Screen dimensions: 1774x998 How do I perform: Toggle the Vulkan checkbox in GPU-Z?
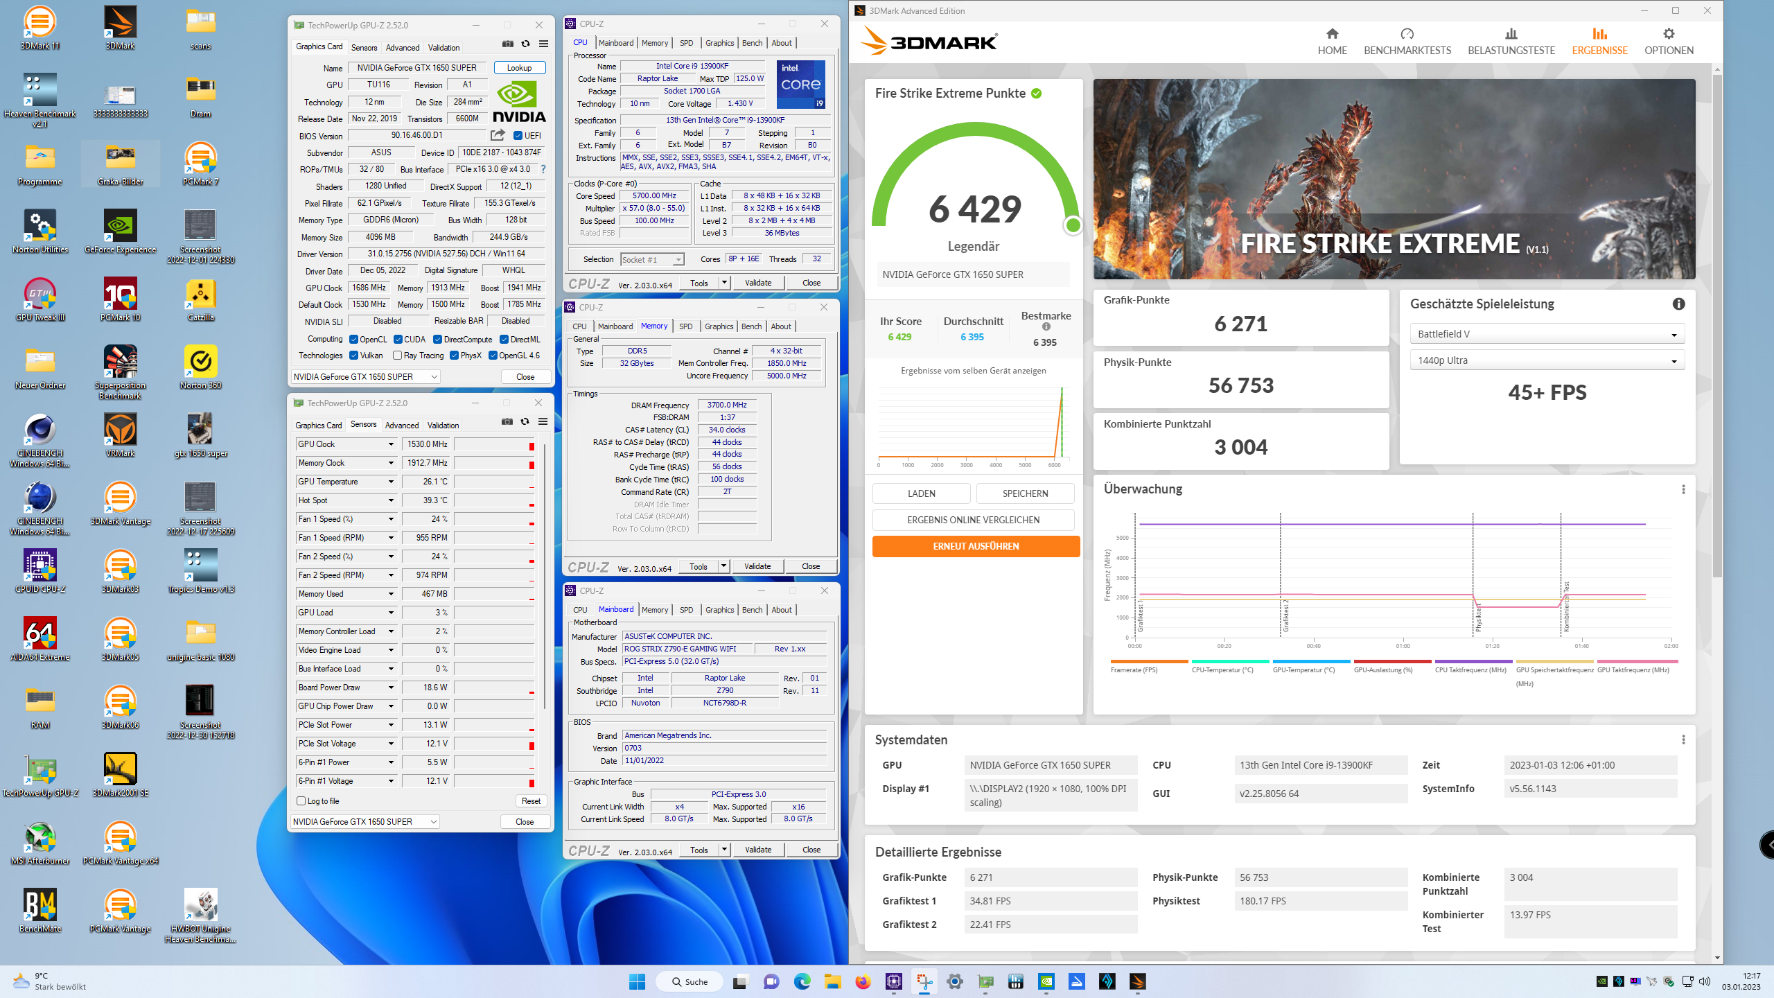coord(353,356)
